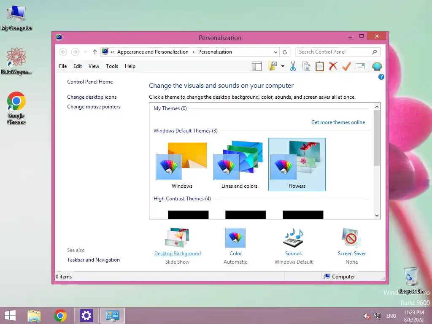The image size is (432, 324).
Task: Click the Color link text
Action: 235,254
